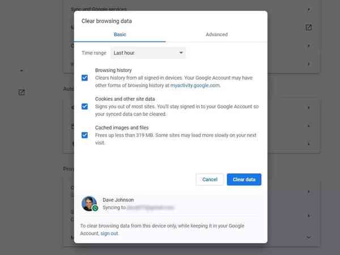Open the Time range dropdown
Screen dimensions: 340x255
148,53
